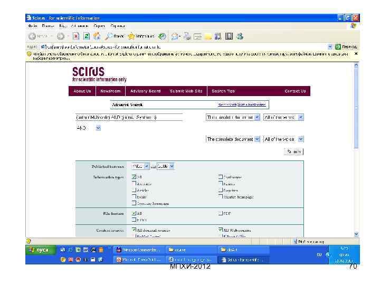Expand the address bar dropdown arrow
The width and height of the screenshot is (380, 285).
click(330, 46)
